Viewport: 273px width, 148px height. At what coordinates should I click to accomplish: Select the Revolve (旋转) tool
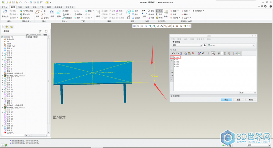tap(66, 11)
